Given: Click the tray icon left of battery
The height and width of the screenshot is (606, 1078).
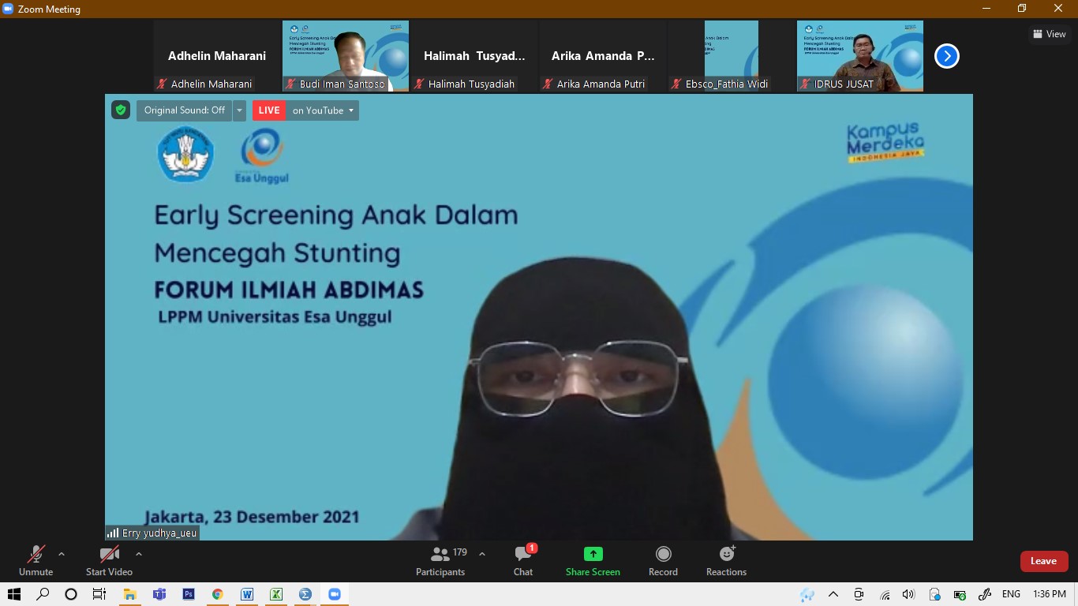Looking at the screenshot, I should [934, 594].
